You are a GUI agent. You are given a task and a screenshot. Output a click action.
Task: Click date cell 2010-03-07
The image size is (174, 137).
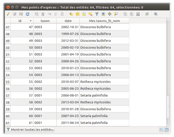click(x=68, y=82)
